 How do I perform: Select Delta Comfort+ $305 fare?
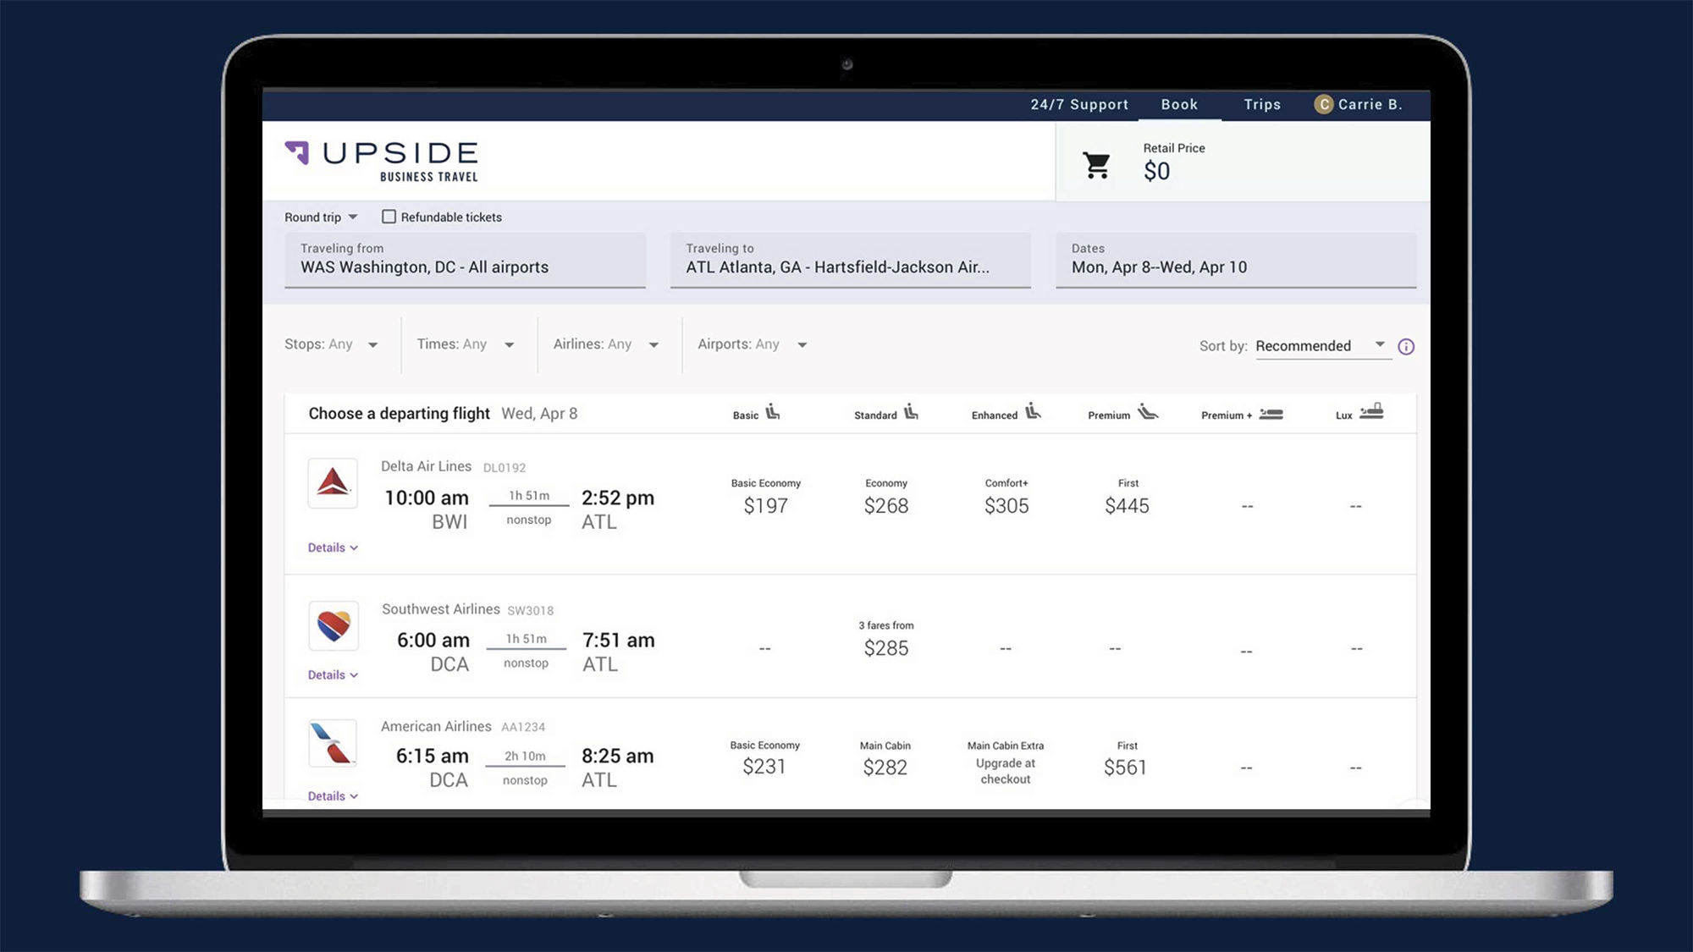(x=1006, y=497)
